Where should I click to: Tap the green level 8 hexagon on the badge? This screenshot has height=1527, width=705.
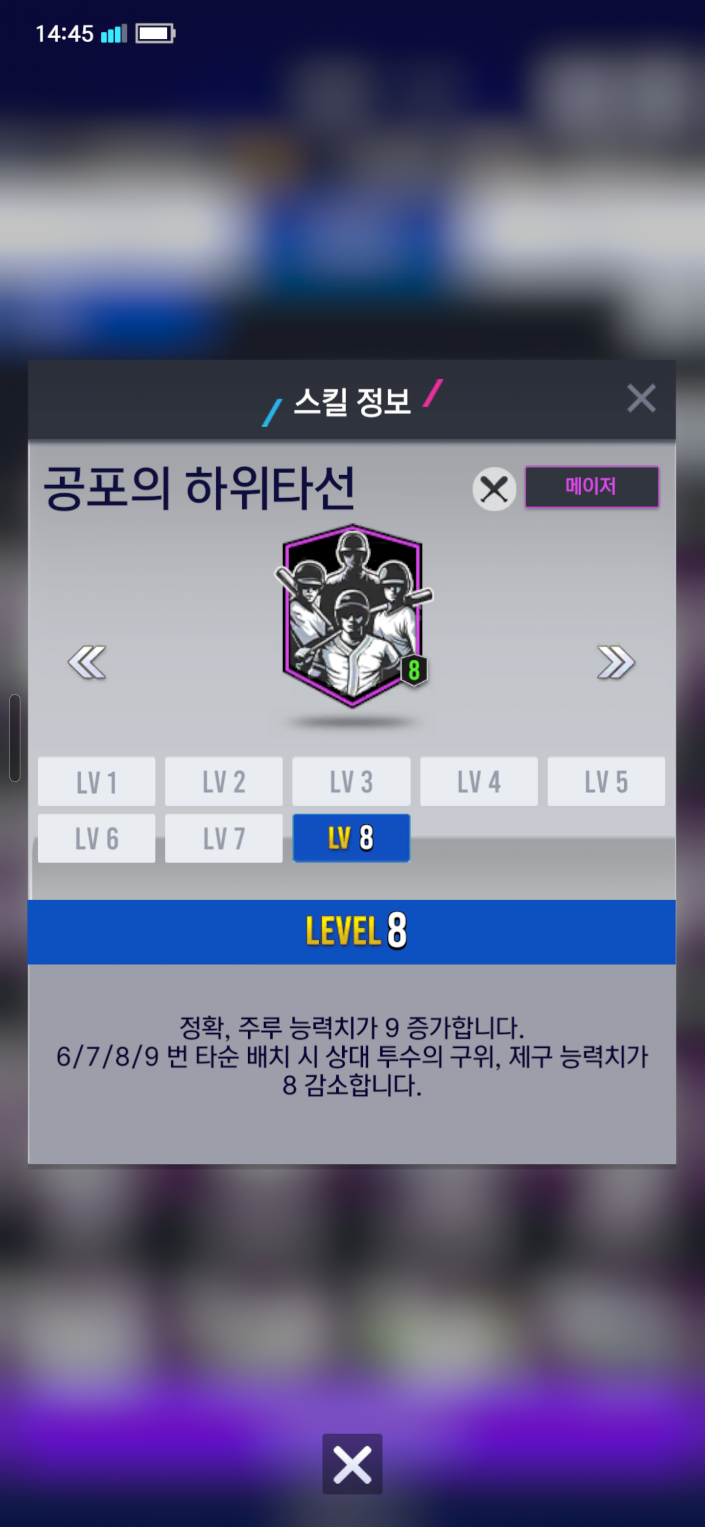414,671
